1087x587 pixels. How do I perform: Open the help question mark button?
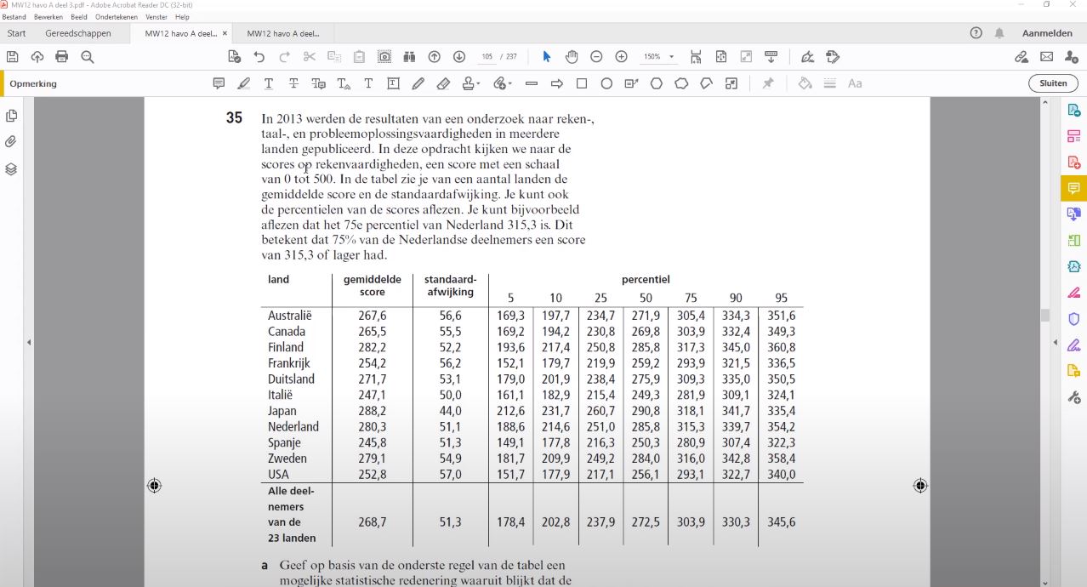(976, 33)
